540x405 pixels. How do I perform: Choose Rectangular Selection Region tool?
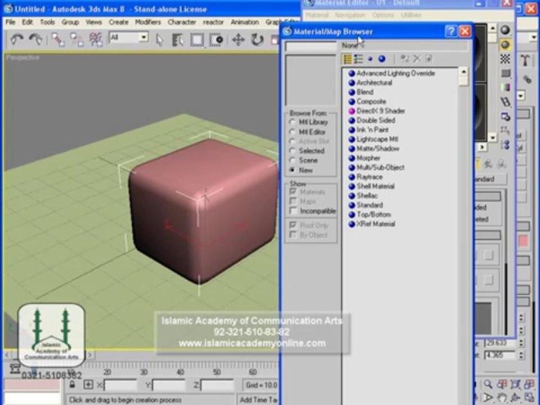tap(197, 40)
